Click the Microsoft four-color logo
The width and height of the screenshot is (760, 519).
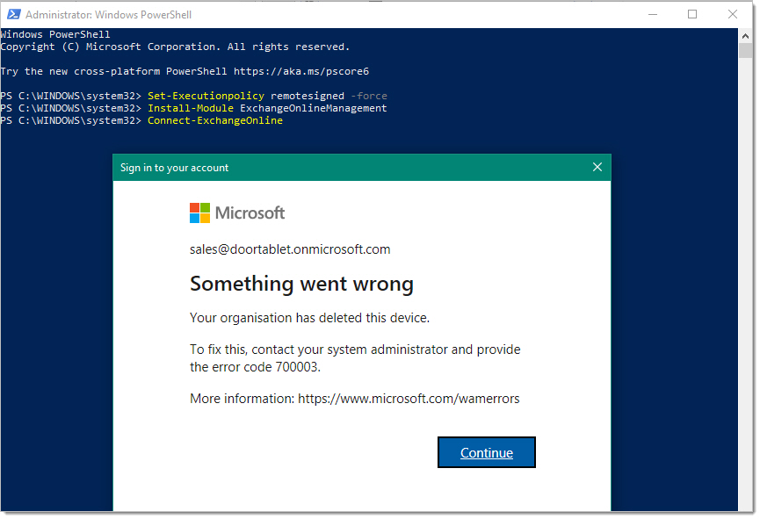(199, 213)
